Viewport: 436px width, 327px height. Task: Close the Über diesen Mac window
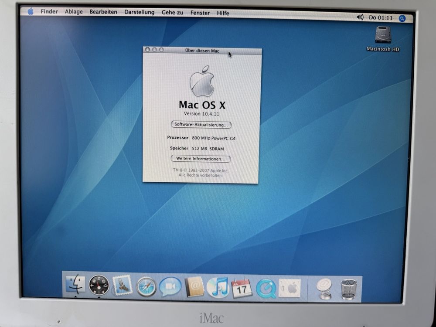(147, 50)
